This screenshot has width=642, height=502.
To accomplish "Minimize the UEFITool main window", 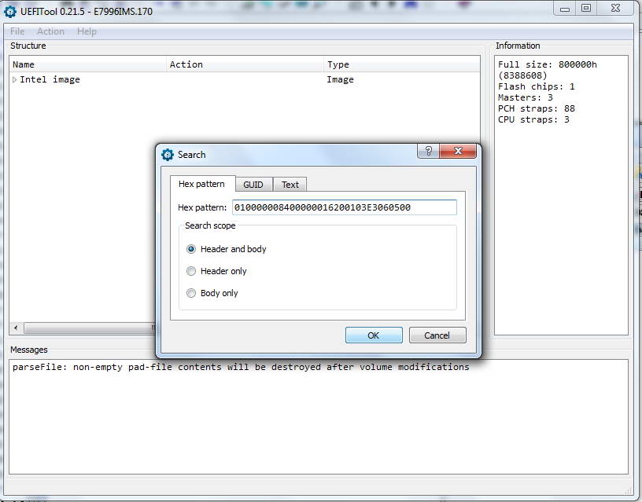I will pyautogui.click(x=565, y=8).
